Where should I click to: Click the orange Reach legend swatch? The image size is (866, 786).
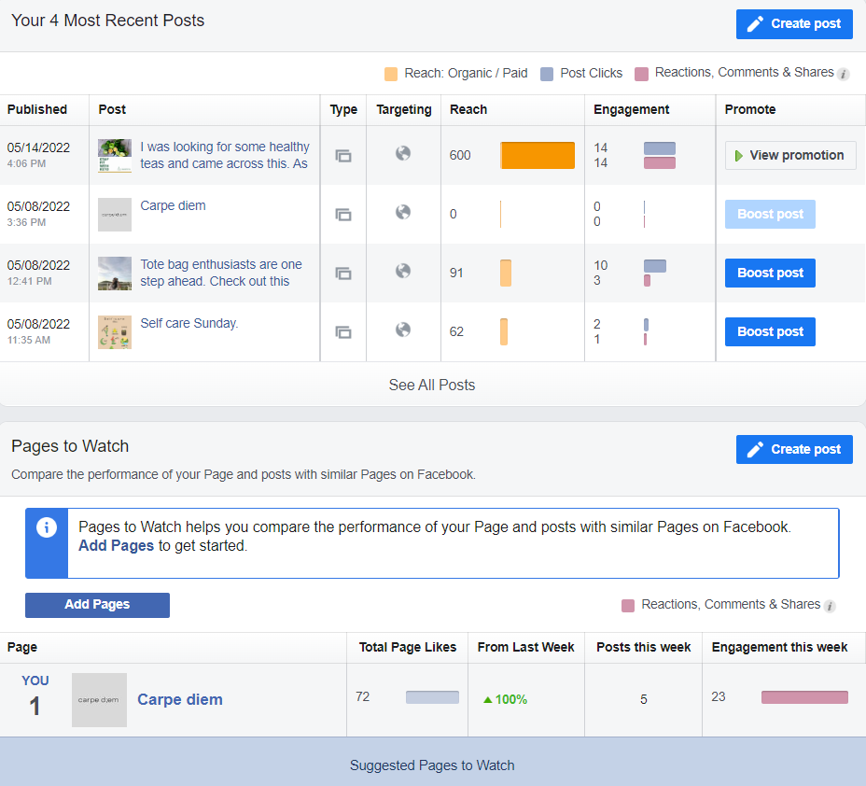(x=391, y=74)
